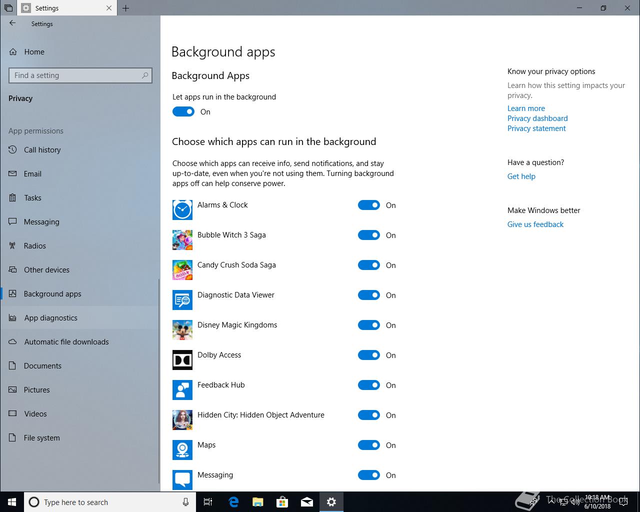
Task: Click the Candy Crush Soda Saga icon
Action: click(x=182, y=270)
